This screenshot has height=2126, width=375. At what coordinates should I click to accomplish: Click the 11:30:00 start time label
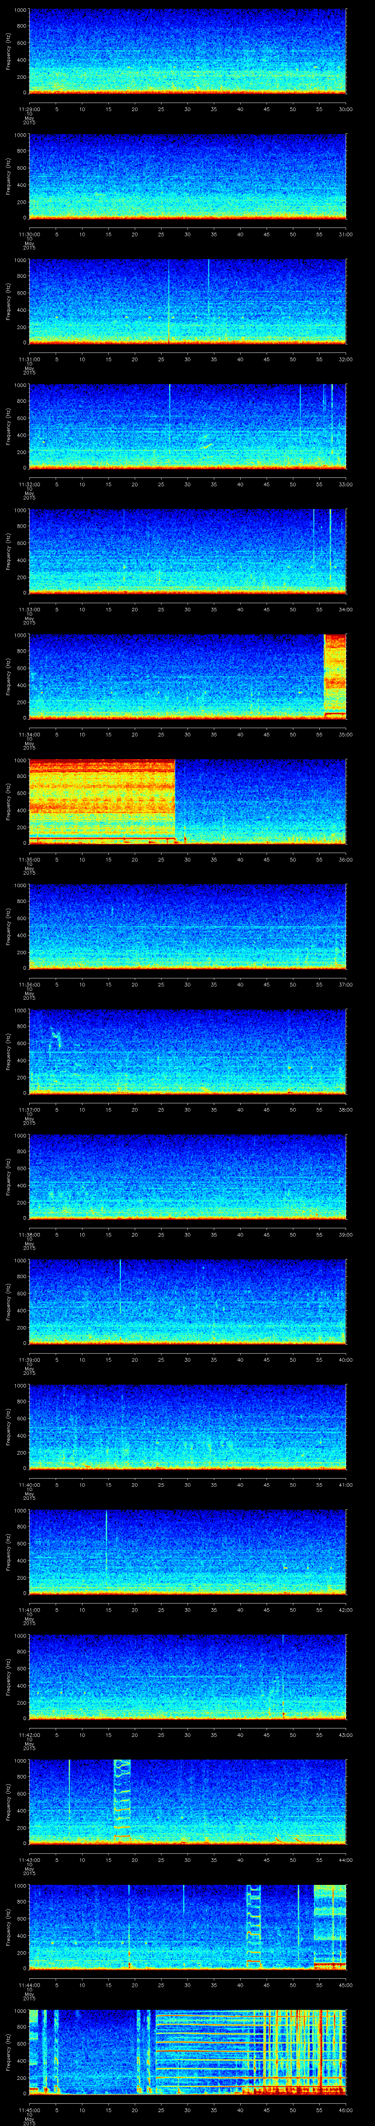click(x=29, y=235)
